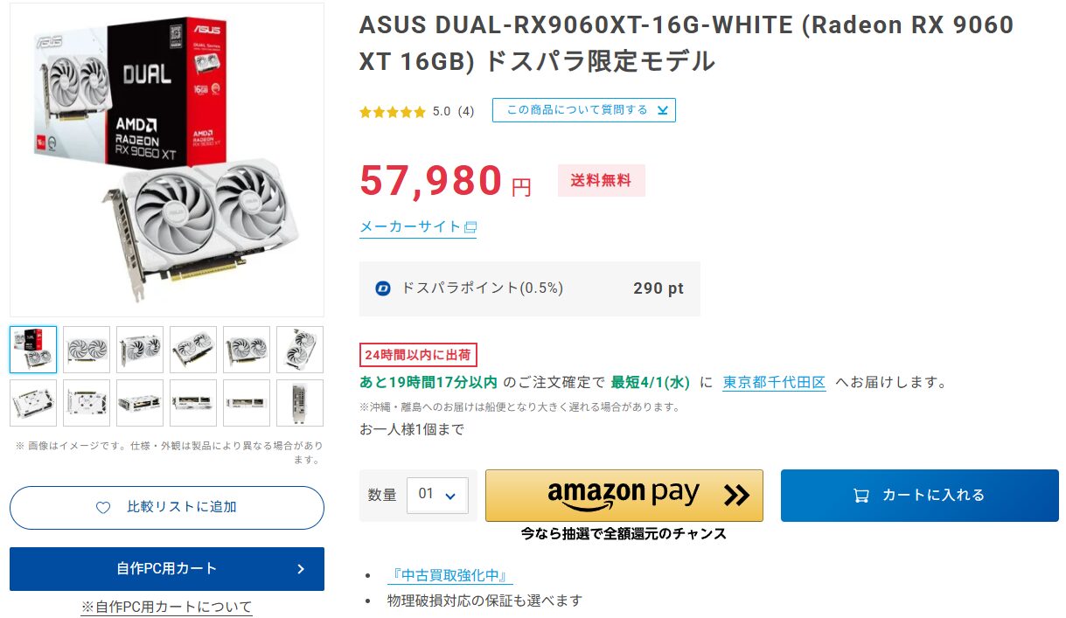Click the double-arrow icon on Amazon Pay button
Viewport: 1066px width, 618px height.
[736, 496]
